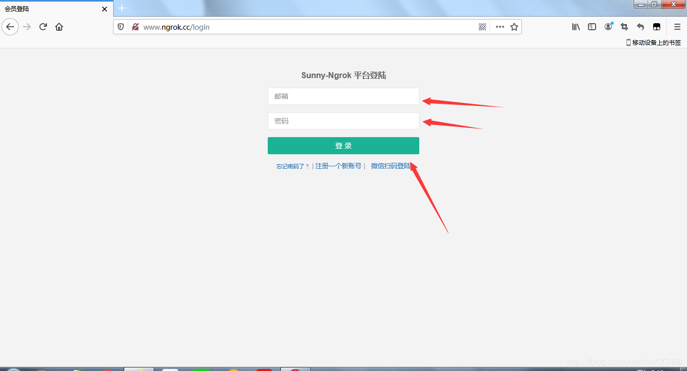Open the Firefox account avatar icon
The image size is (687, 371).
pos(608,27)
